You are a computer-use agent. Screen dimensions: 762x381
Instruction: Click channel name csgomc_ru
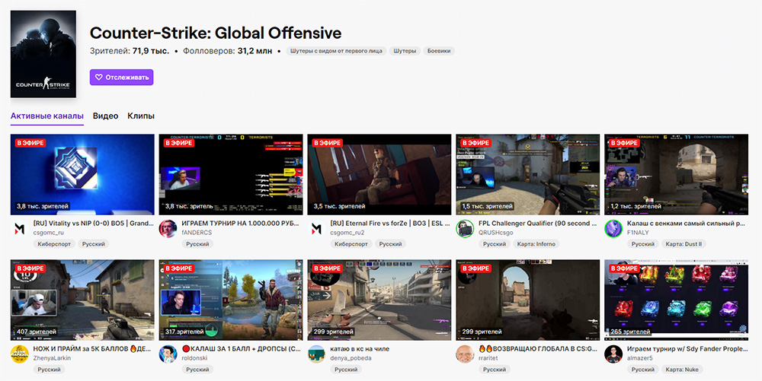(48, 233)
